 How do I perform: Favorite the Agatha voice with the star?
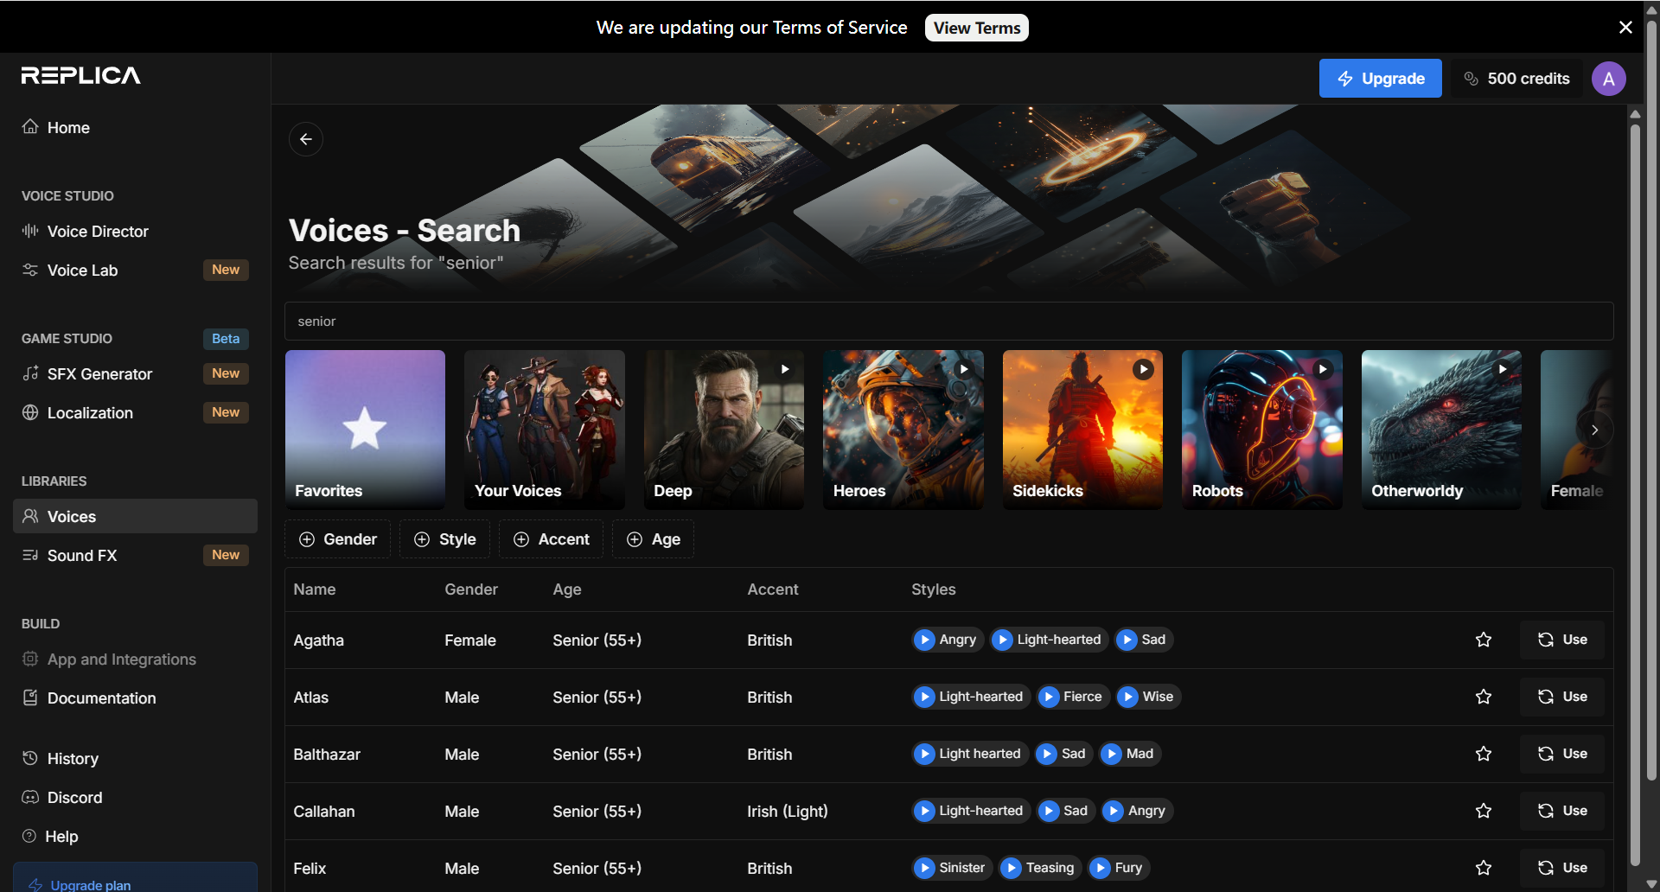pos(1484,640)
